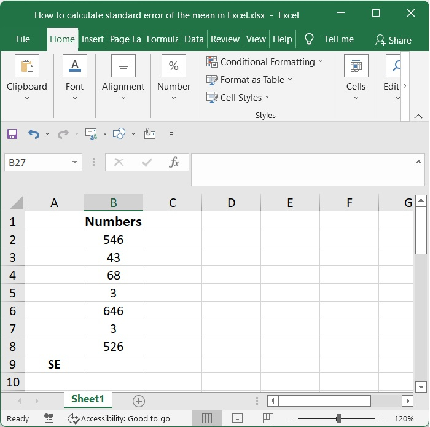
Task: Customize Quick Access Toolbar dropdown arrow
Action: (x=171, y=134)
